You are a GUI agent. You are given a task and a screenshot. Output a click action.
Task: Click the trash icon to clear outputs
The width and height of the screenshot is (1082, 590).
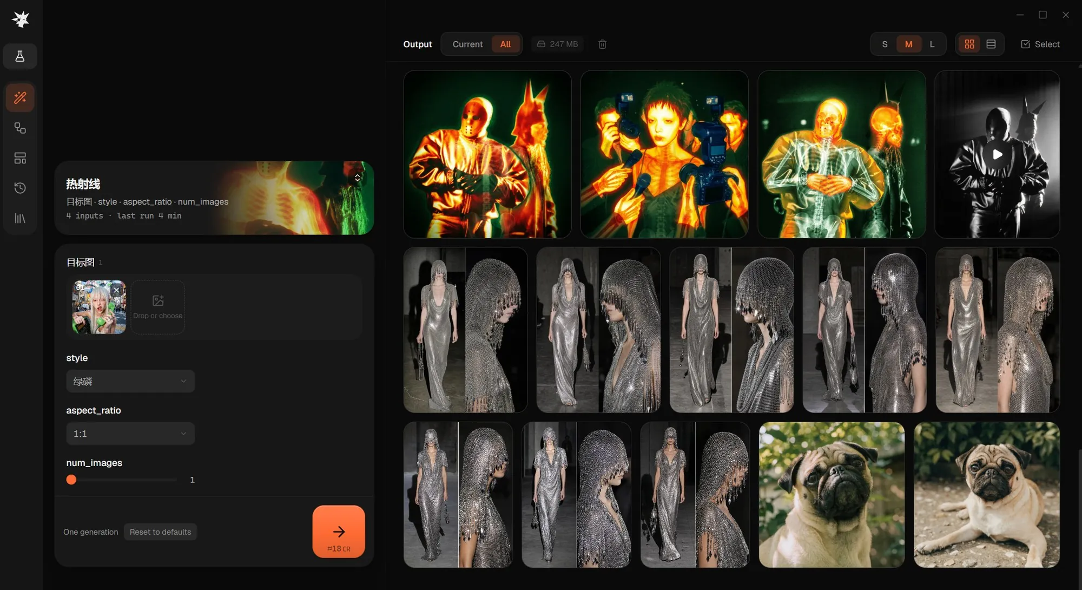coord(602,44)
